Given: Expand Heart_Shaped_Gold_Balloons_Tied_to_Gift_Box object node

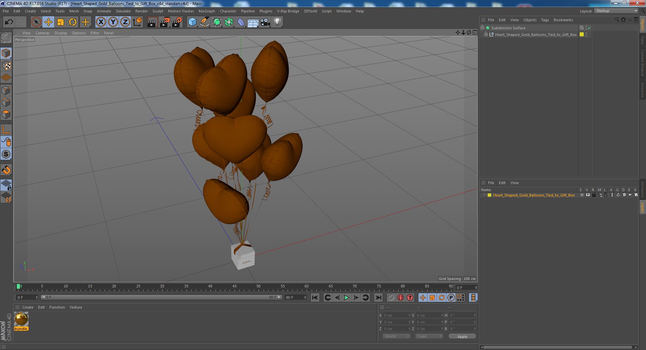Looking at the screenshot, I should pyautogui.click(x=486, y=34).
